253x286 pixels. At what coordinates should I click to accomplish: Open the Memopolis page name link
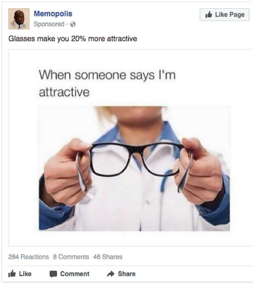(53, 14)
